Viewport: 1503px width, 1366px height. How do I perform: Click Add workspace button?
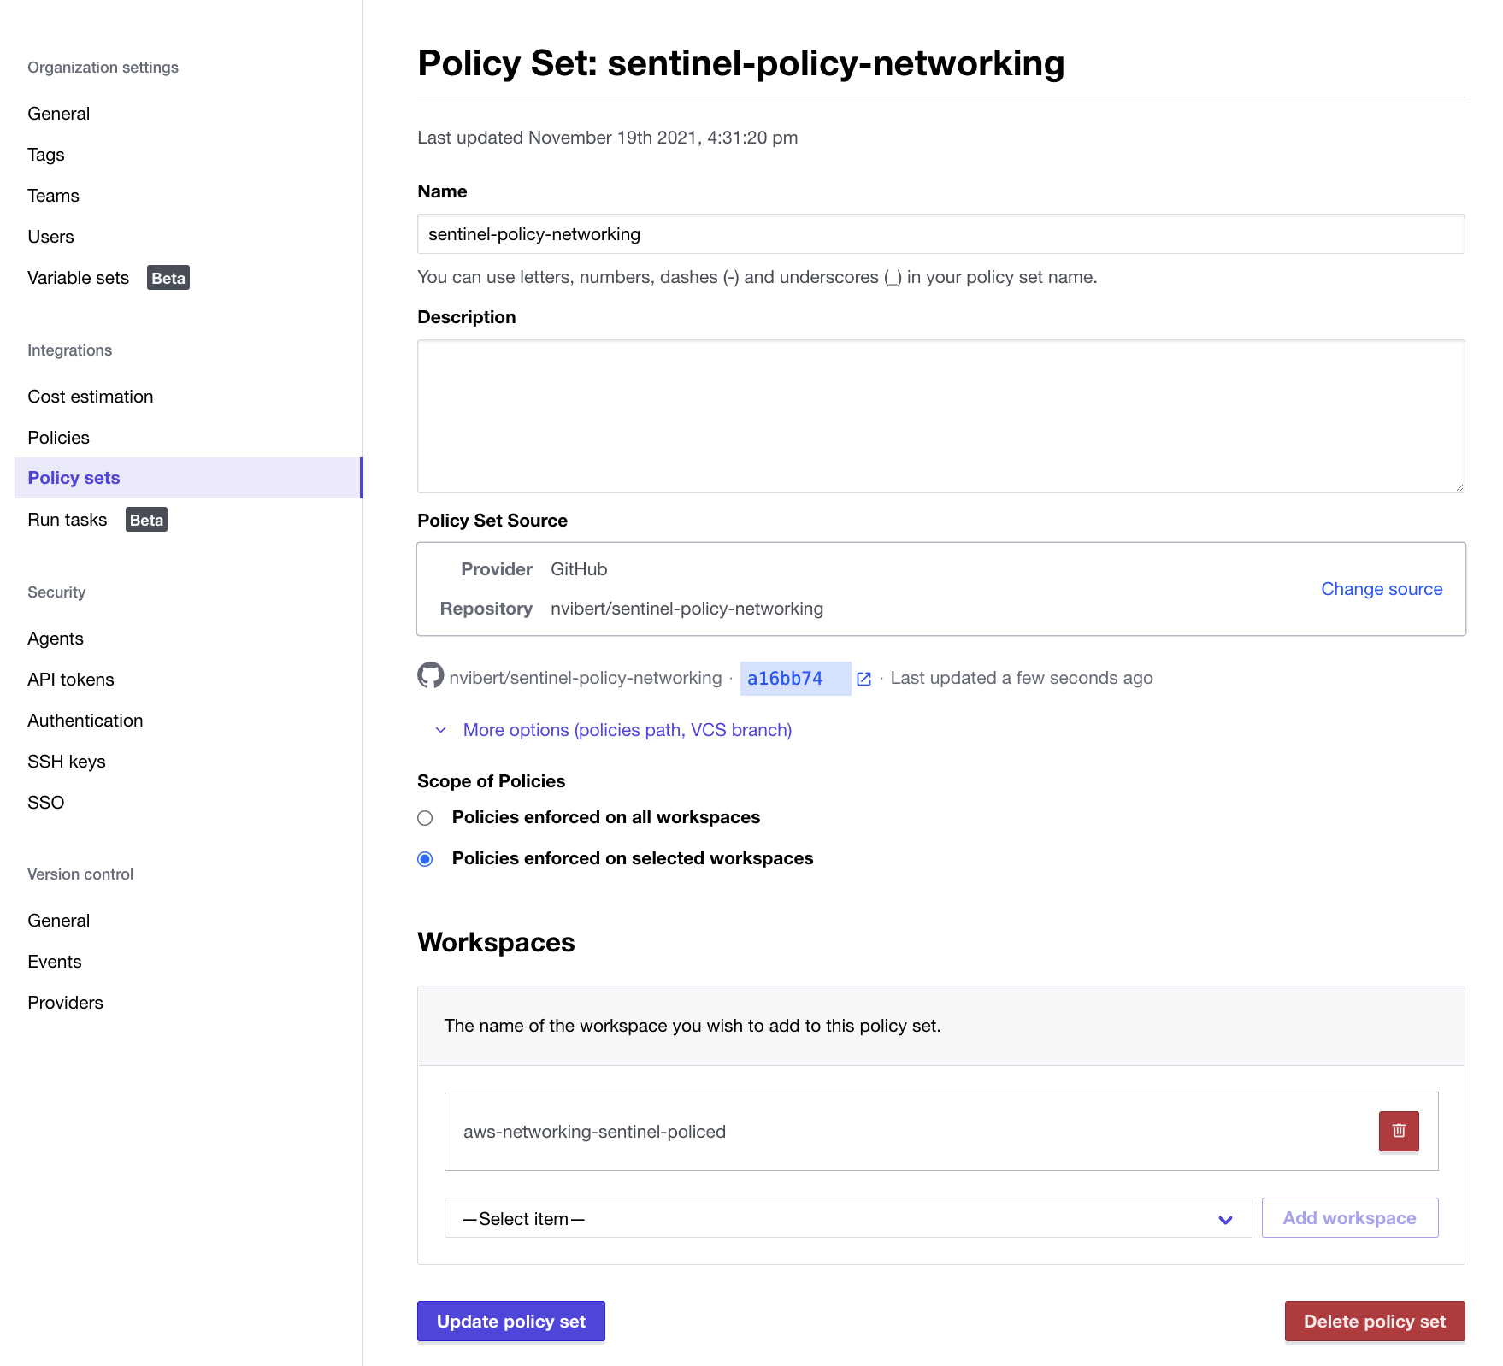[1349, 1218]
